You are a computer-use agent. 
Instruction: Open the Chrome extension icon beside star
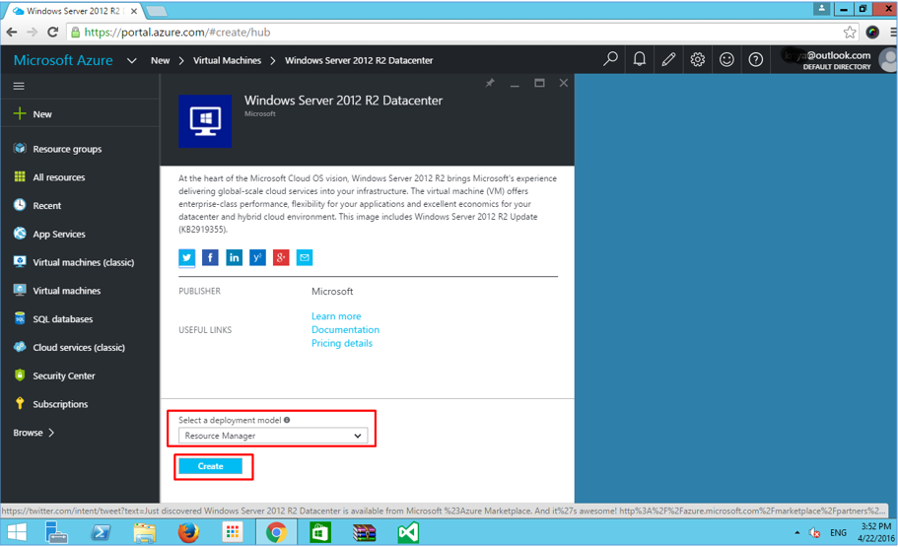tap(872, 33)
